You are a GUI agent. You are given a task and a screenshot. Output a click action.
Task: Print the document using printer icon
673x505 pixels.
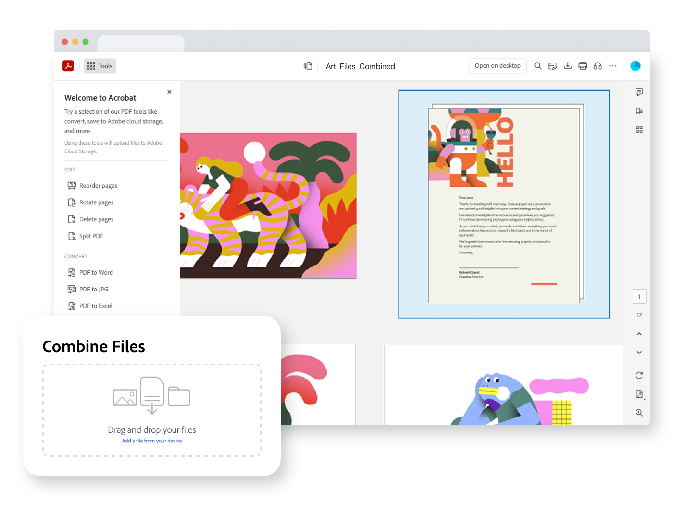click(583, 66)
